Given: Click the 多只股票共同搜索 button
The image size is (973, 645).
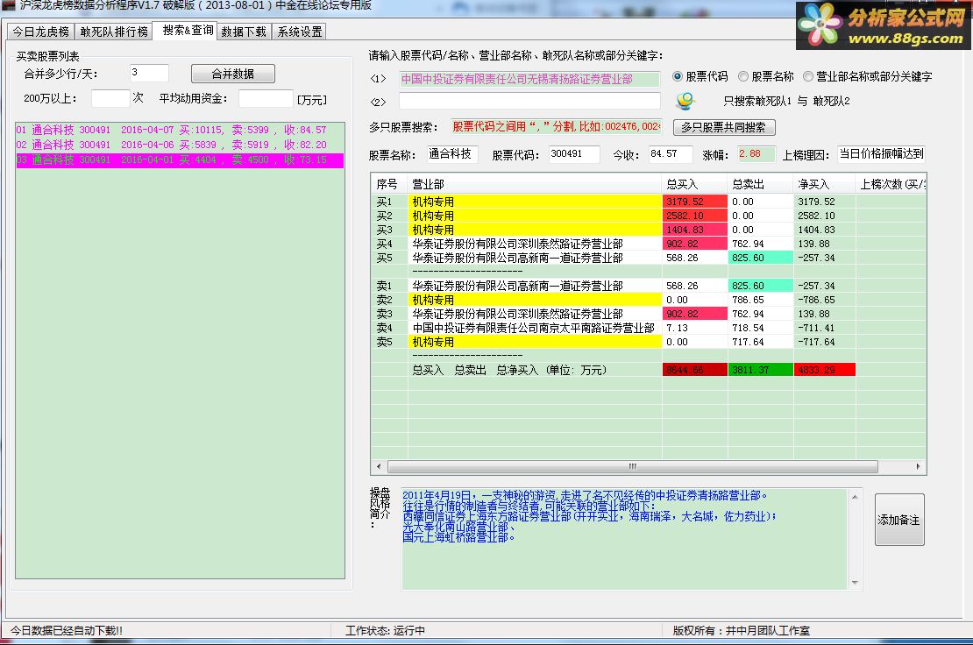Looking at the screenshot, I should coord(723,127).
